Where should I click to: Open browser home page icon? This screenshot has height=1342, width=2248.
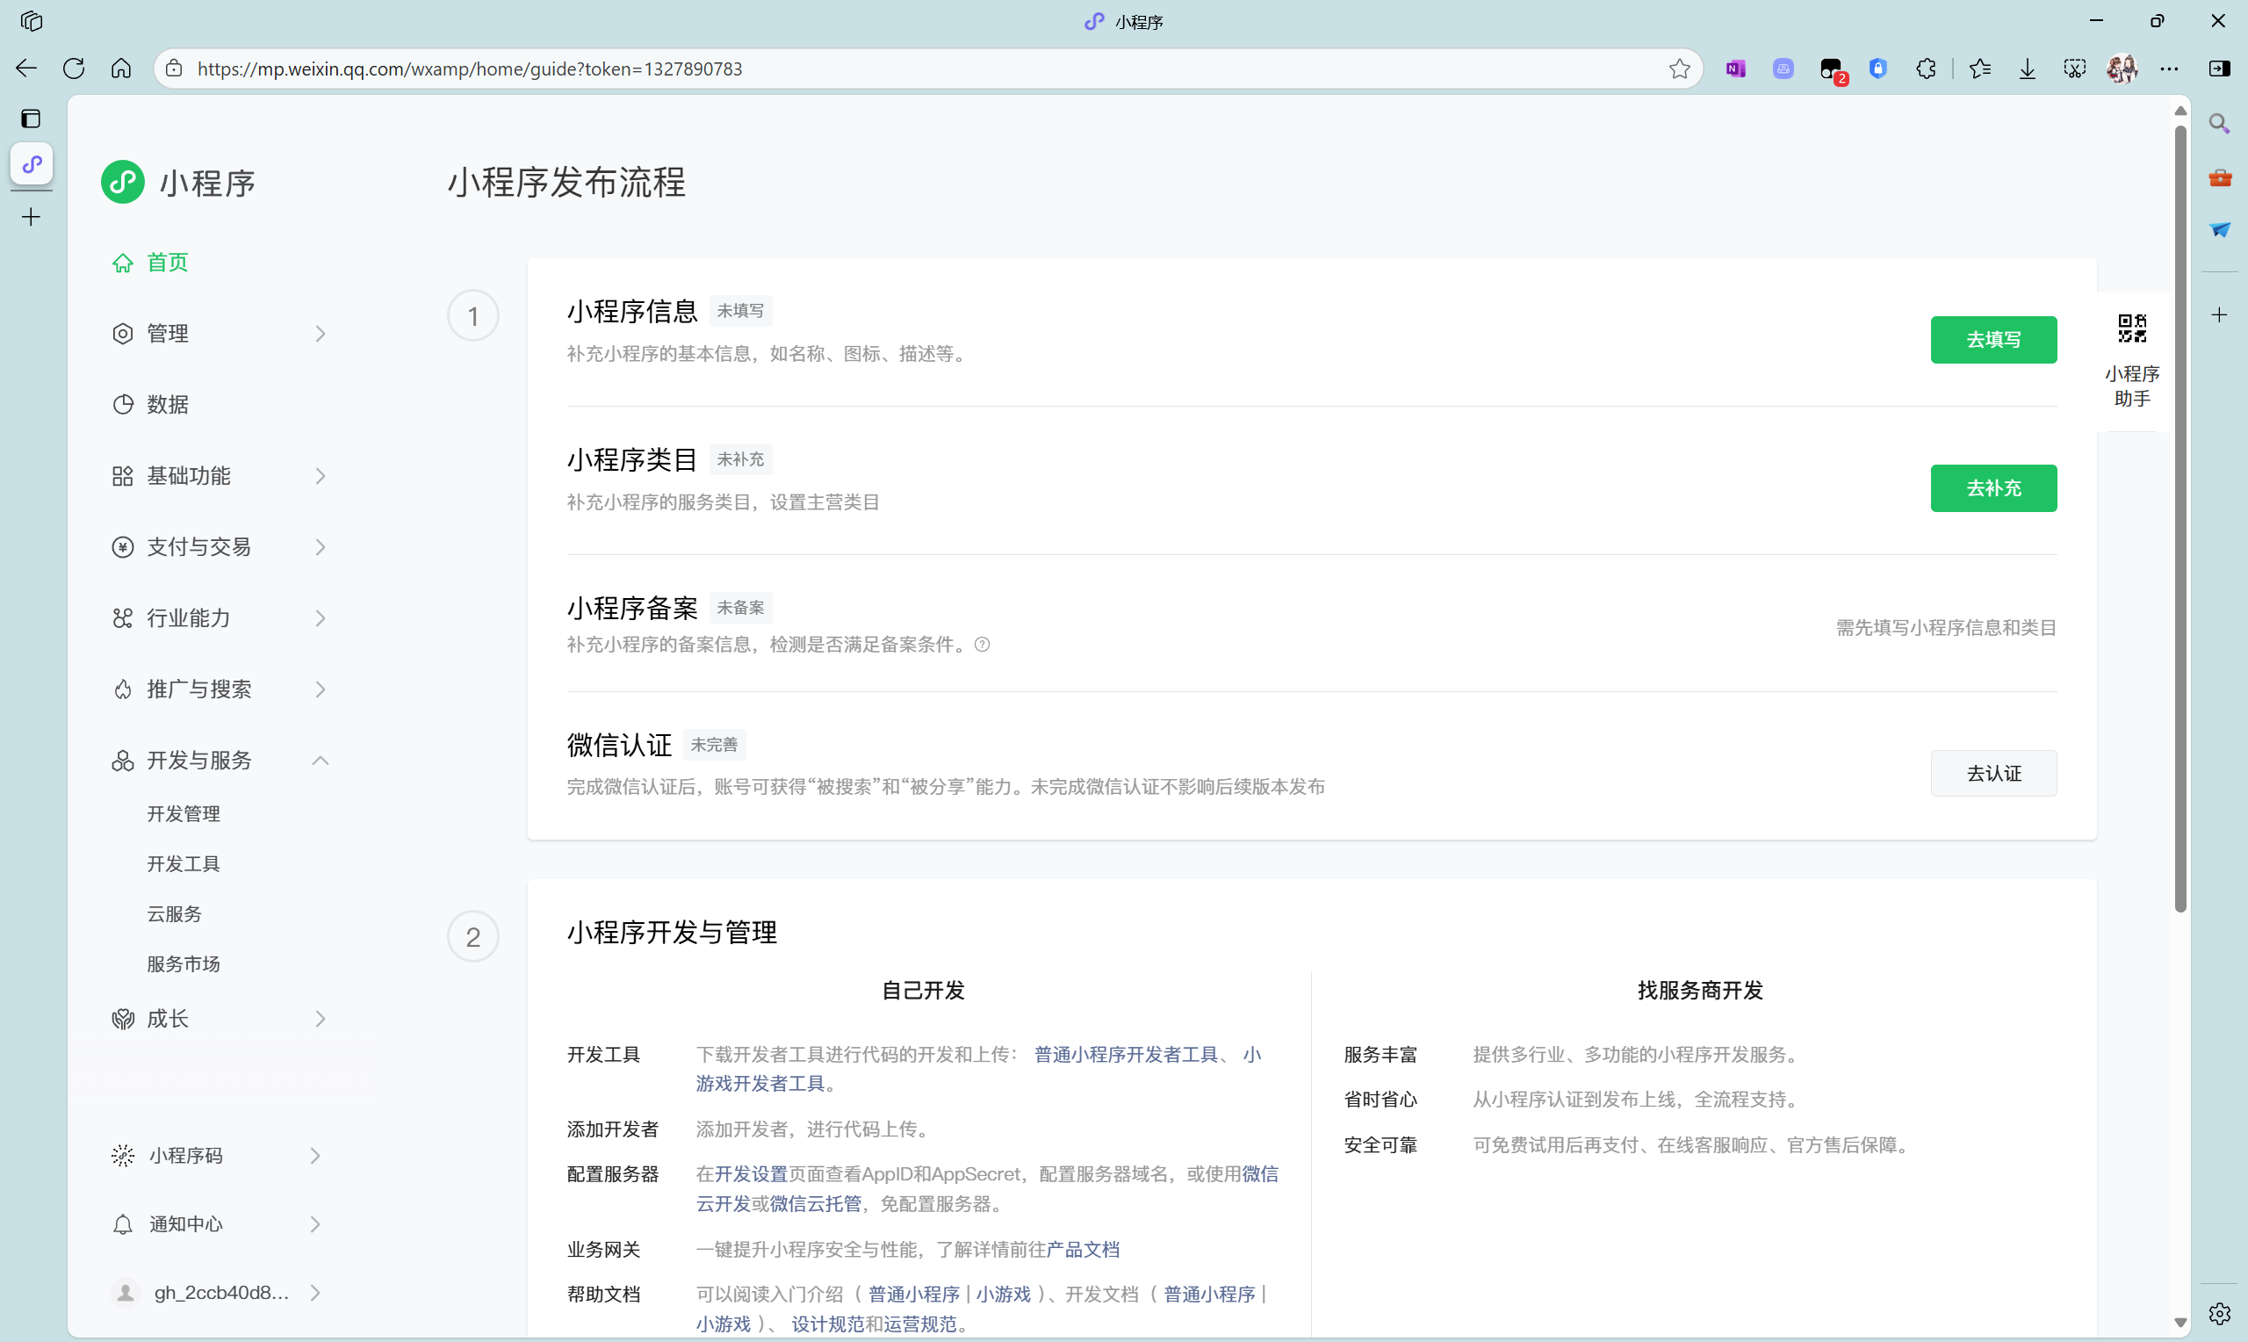pyautogui.click(x=121, y=69)
